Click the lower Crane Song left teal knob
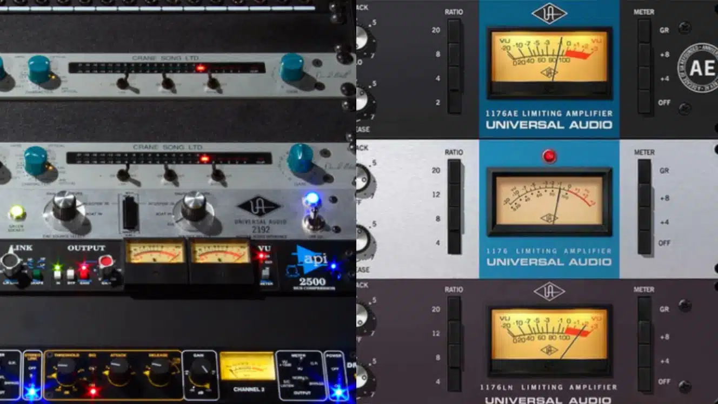This screenshot has height=404, width=718. [36, 161]
